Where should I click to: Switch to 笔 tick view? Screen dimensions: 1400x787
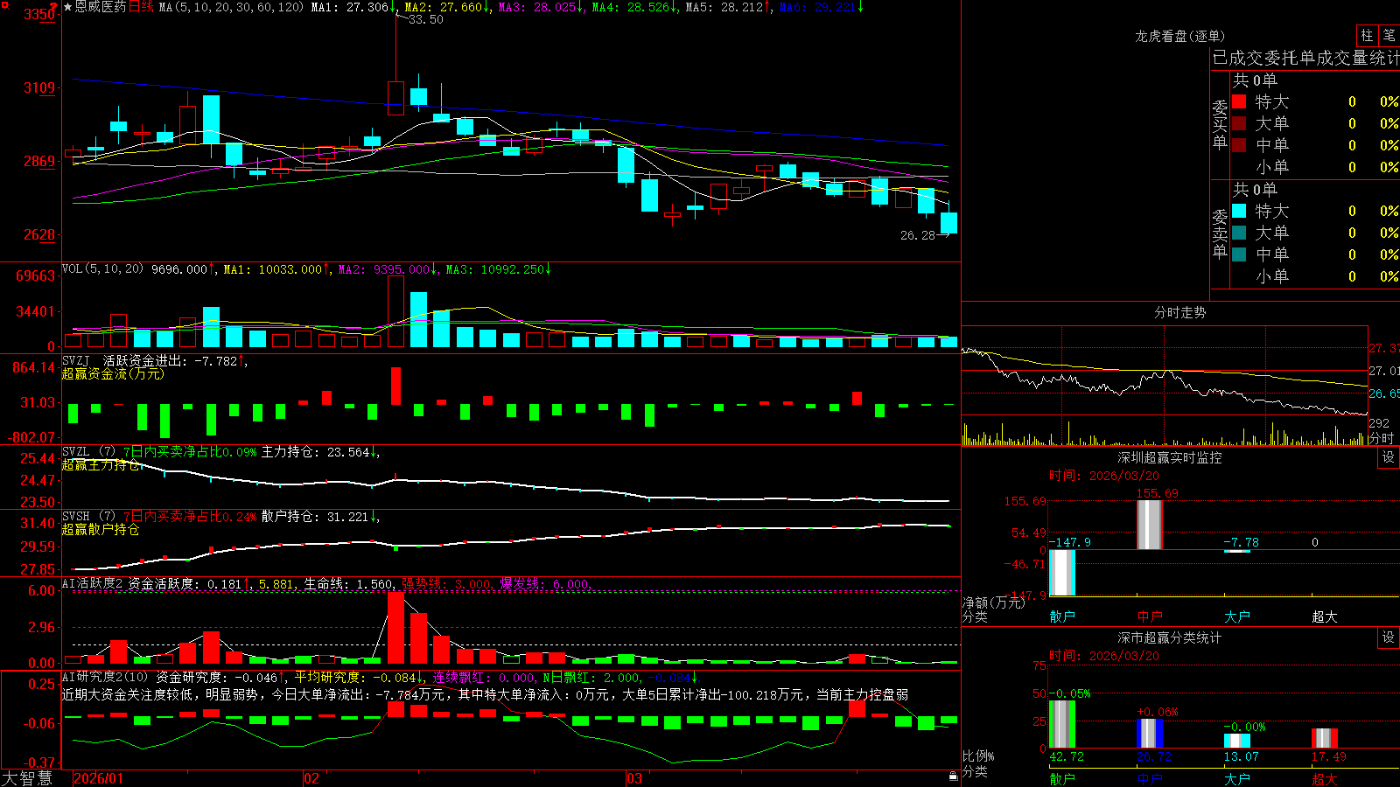click(x=1389, y=35)
